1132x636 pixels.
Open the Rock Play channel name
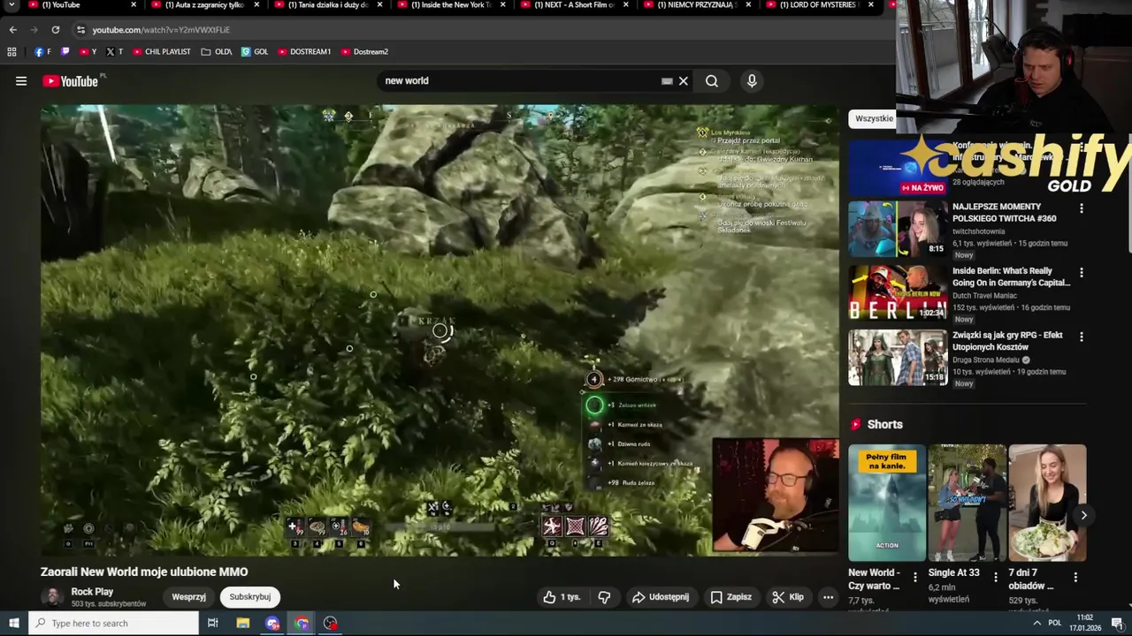(92, 592)
